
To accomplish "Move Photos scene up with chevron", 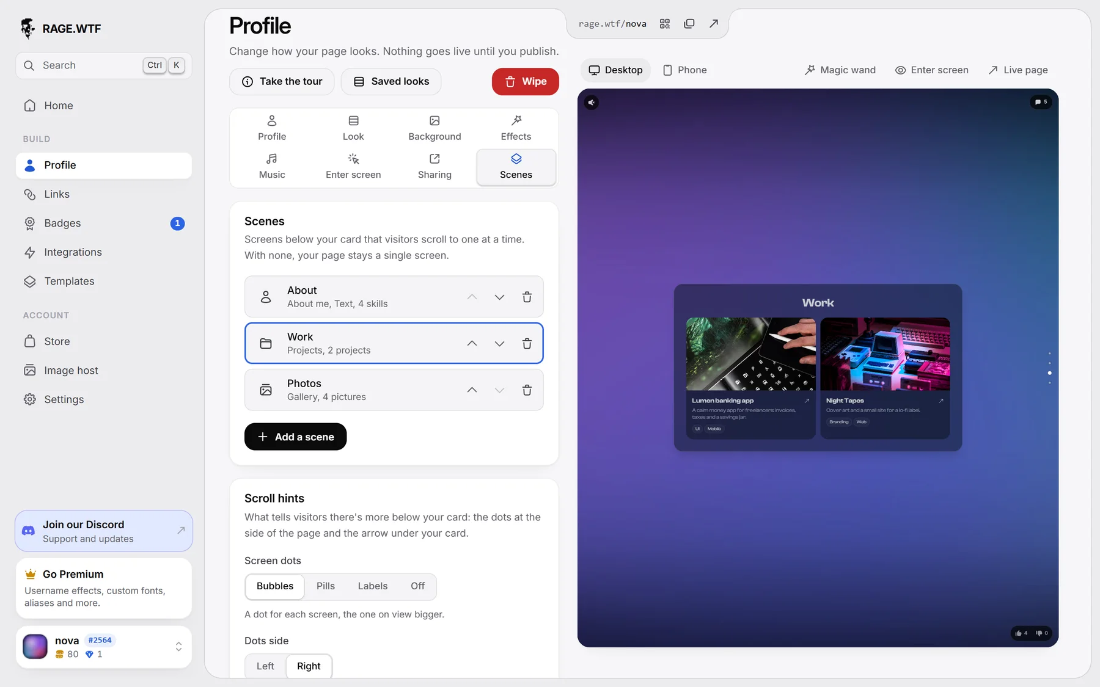I will point(472,390).
